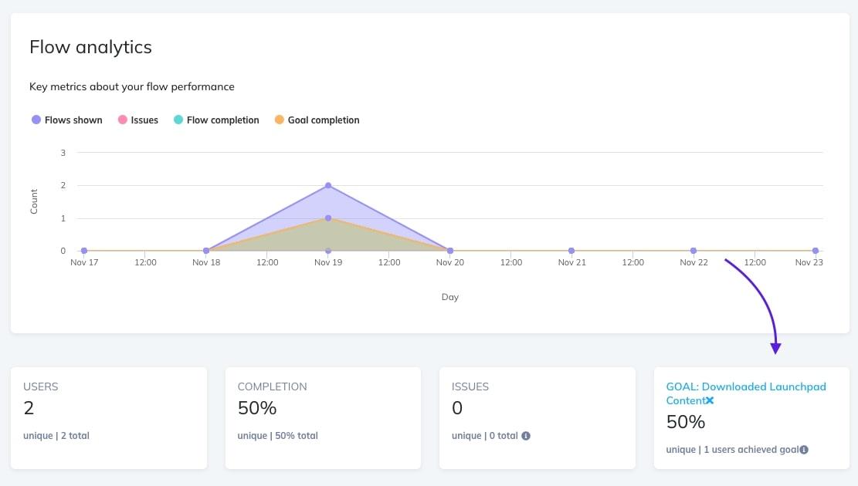
Task: Select the Nov 17 data point
Action: (84, 251)
